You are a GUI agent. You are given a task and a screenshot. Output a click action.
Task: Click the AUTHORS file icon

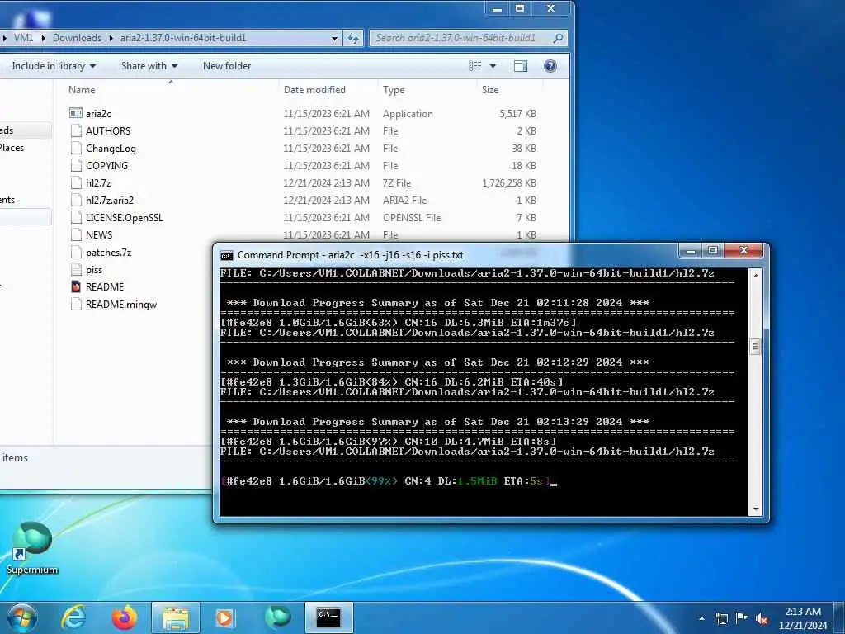76,130
